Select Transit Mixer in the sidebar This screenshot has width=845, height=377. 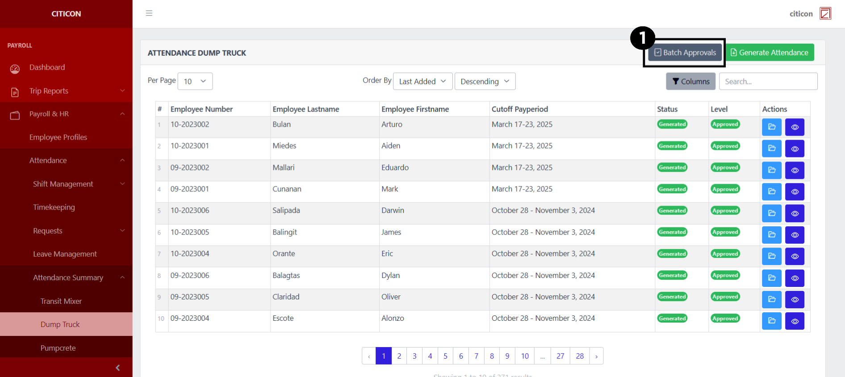pyautogui.click(x=61, y=301)
